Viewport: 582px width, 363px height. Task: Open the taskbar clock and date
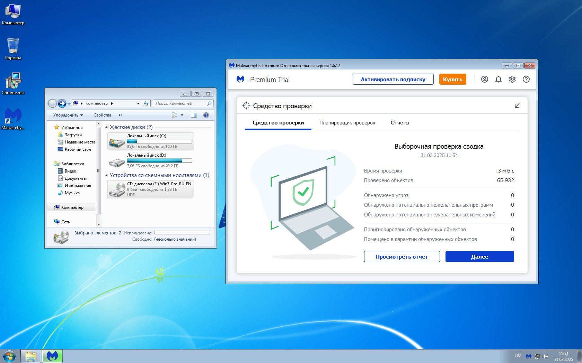click(x=564, y=356)
